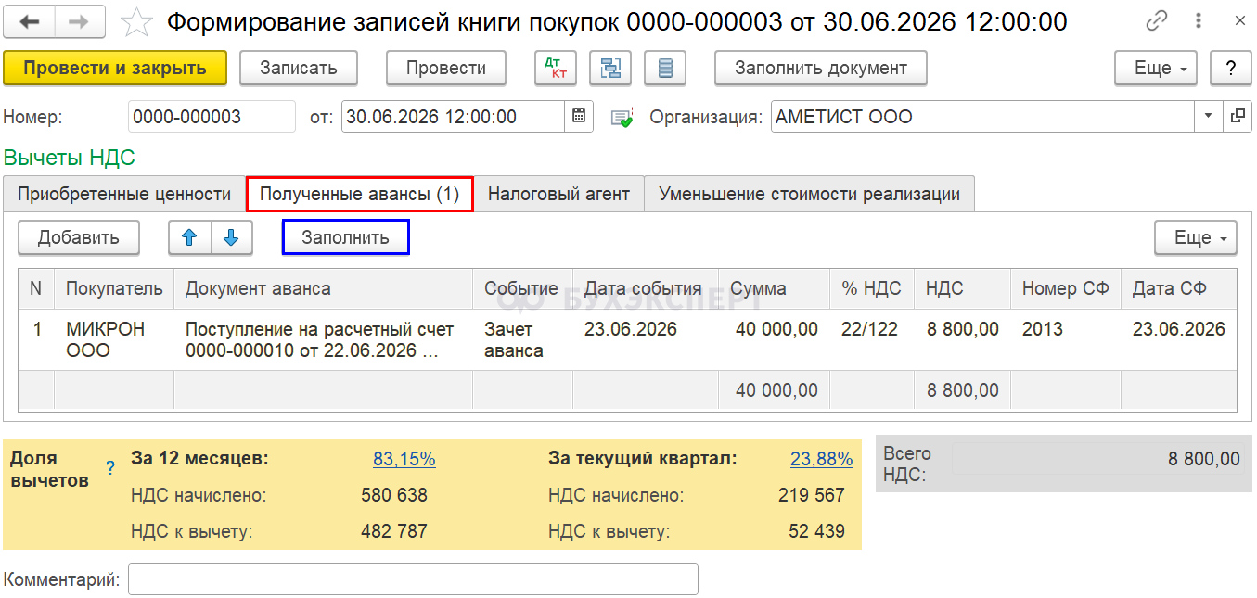
Task: Select the row's Сумма cell 40 000,00
Action: coord(775,340)
